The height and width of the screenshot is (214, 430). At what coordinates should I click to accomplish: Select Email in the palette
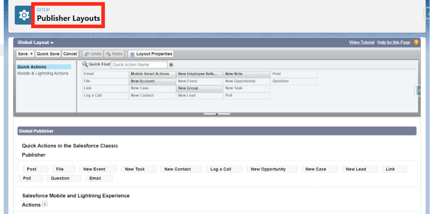click(105, 74)
